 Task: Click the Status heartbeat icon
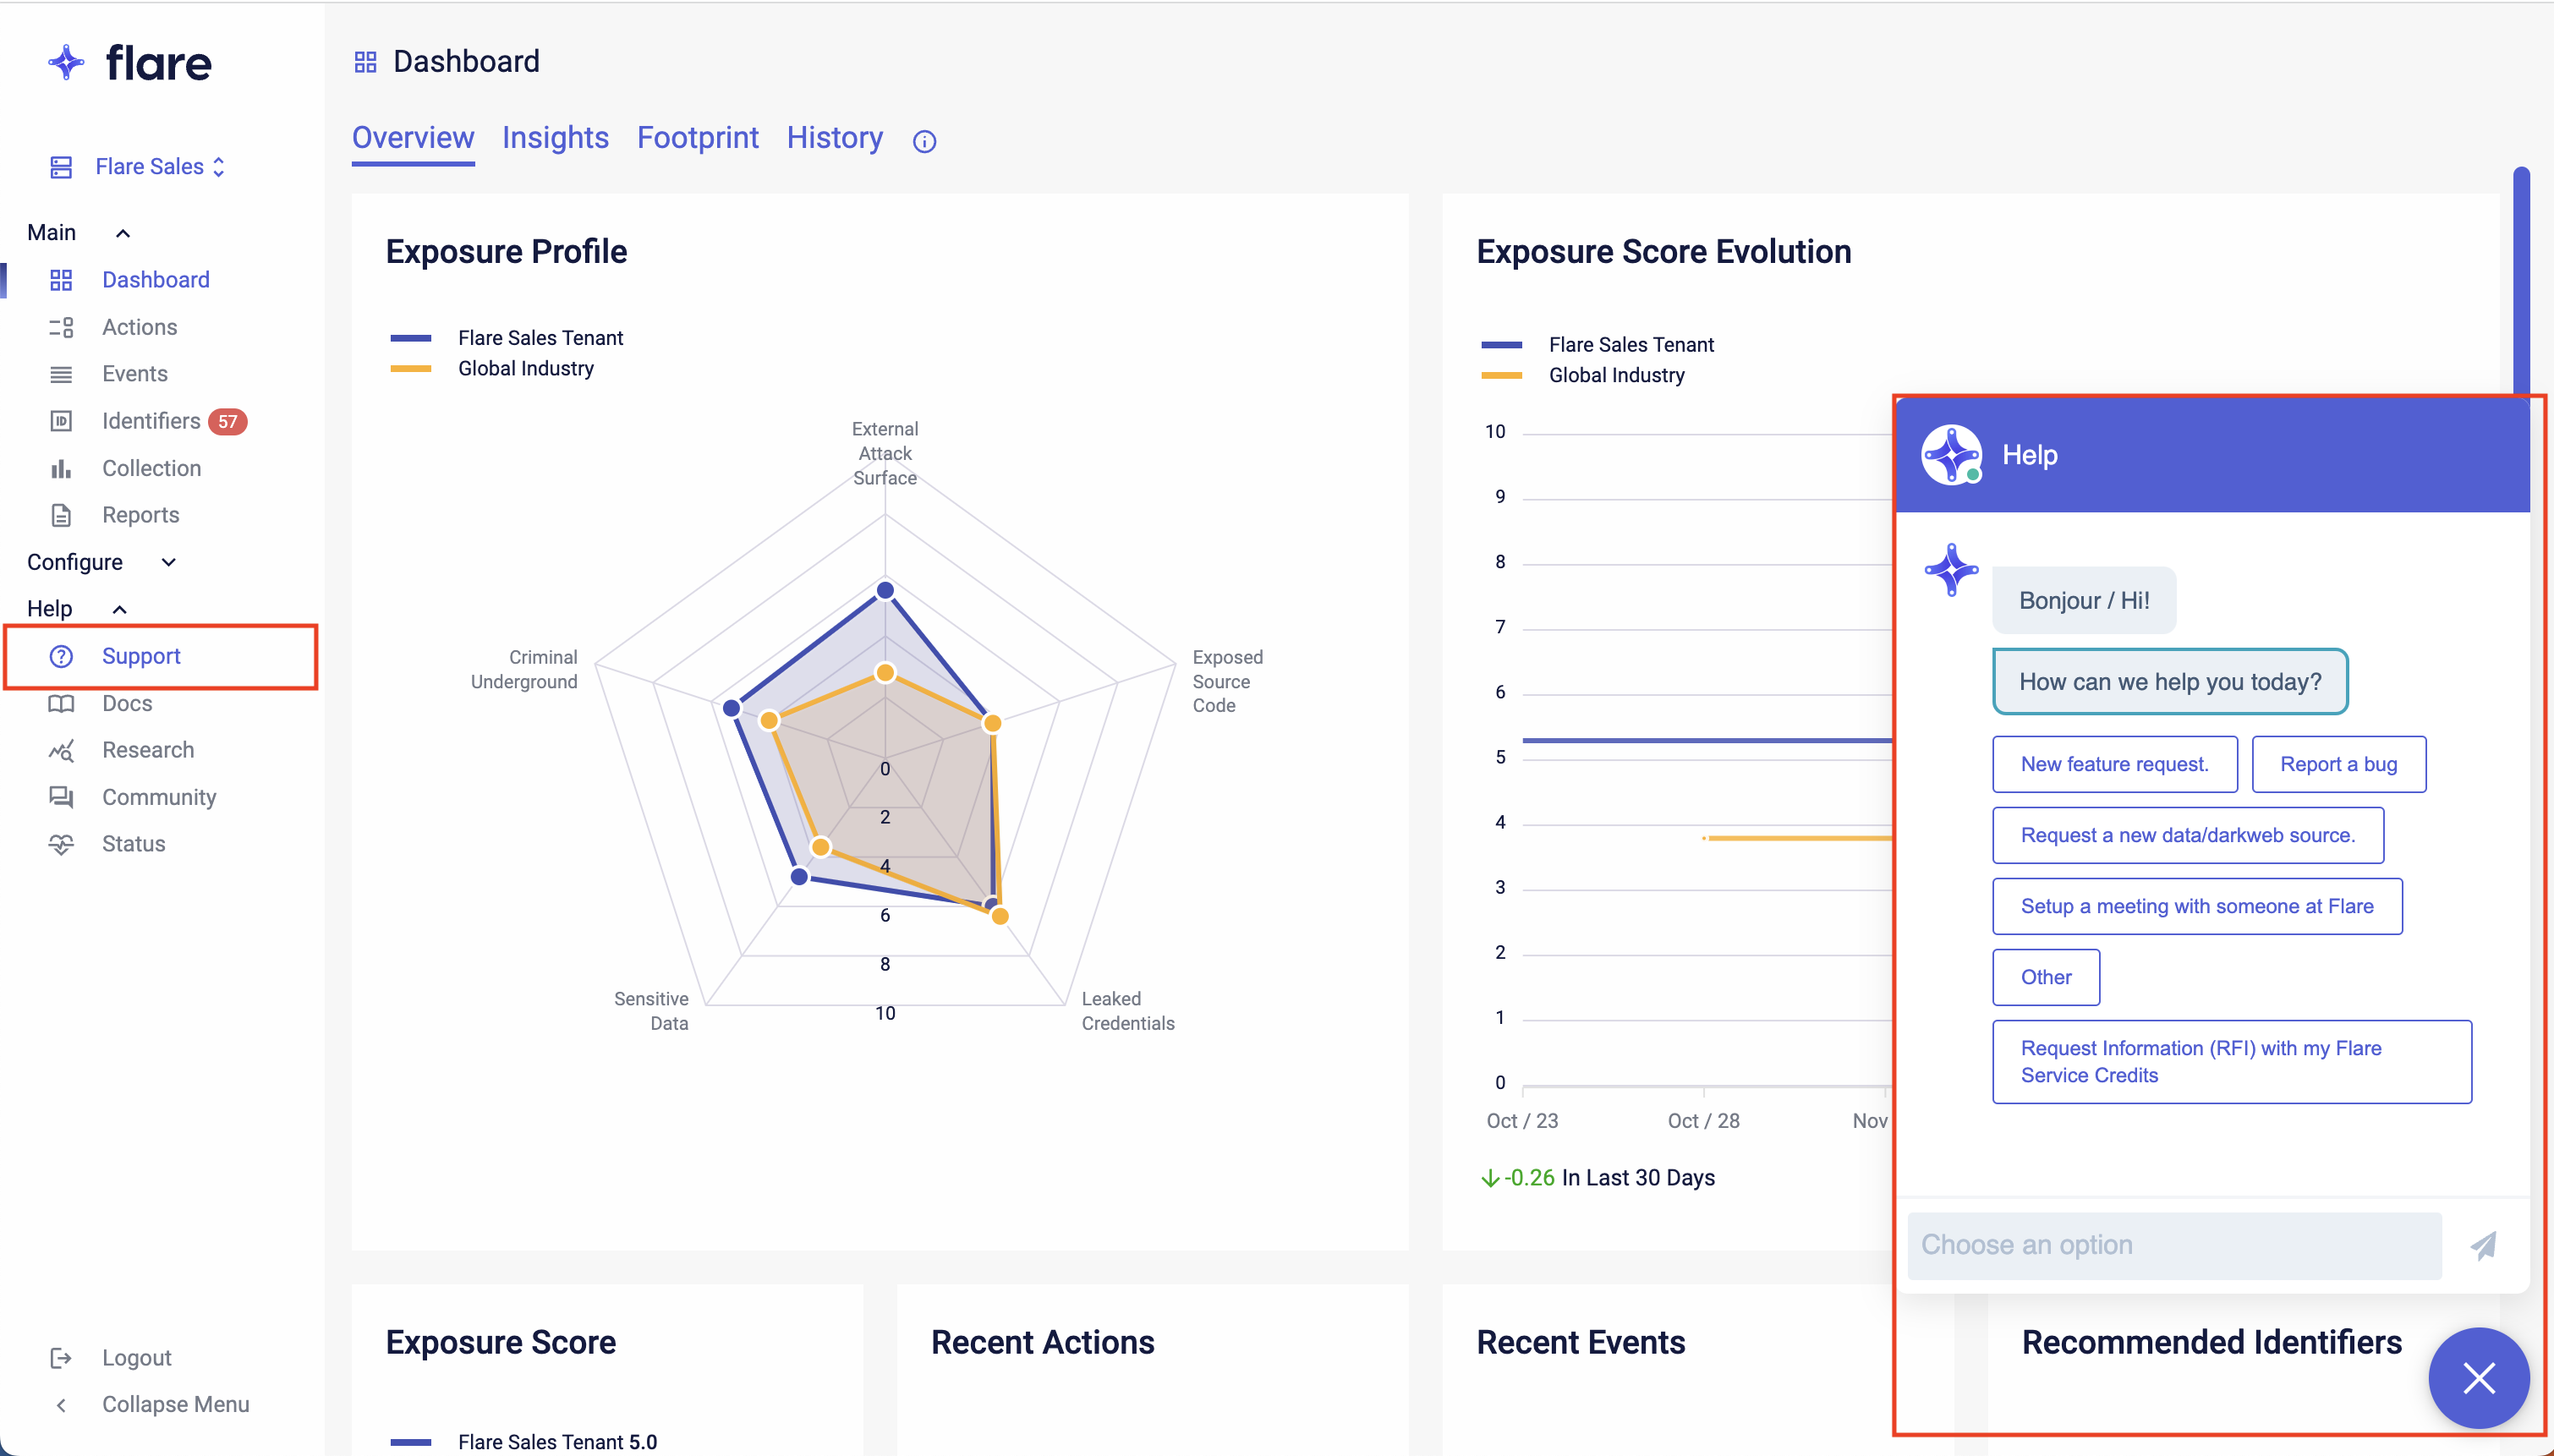pos(61,844)
